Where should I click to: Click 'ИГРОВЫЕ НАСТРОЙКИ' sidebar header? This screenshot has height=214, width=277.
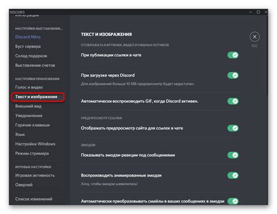pos(33,167)
